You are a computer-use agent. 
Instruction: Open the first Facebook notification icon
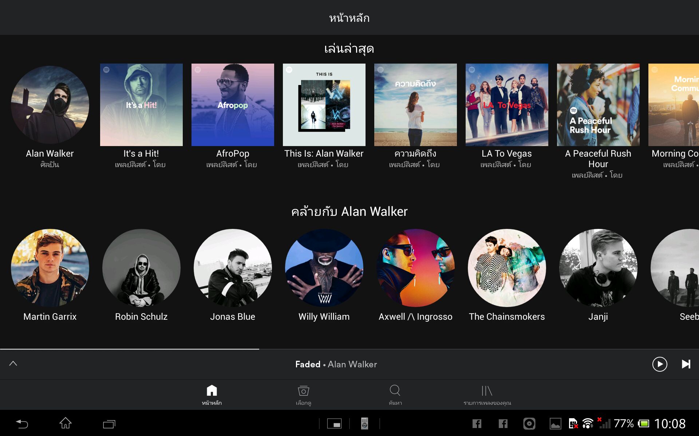point(477,424)
